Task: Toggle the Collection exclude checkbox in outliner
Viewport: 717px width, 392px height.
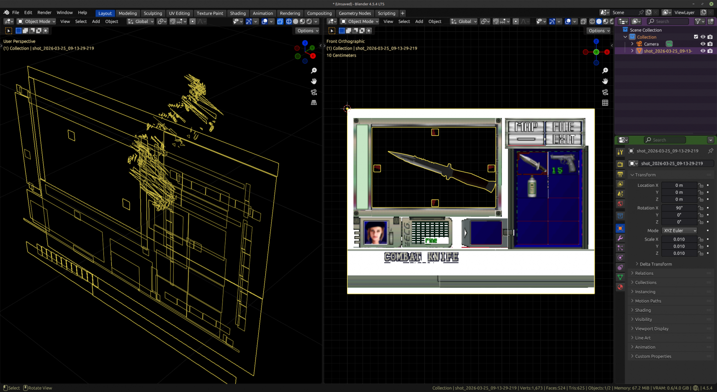Action: [x=696, y=37]
